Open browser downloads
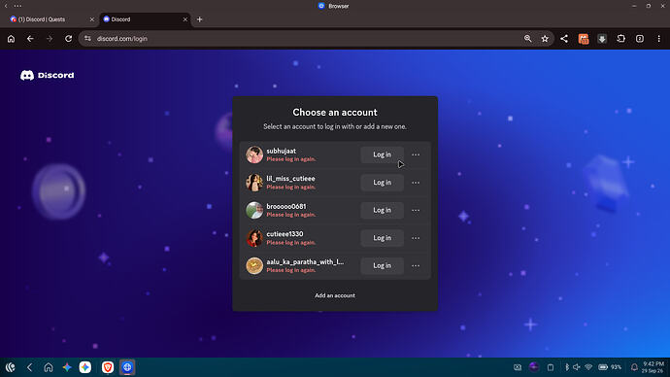The height and width of the screenshot is (377, 670). pyautogui.click(x=602, y=39)
